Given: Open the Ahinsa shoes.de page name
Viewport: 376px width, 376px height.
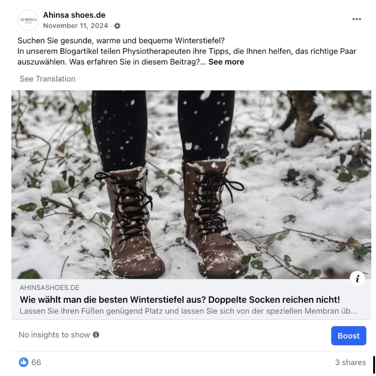Looking at the screenshot, I should (74, 15).
